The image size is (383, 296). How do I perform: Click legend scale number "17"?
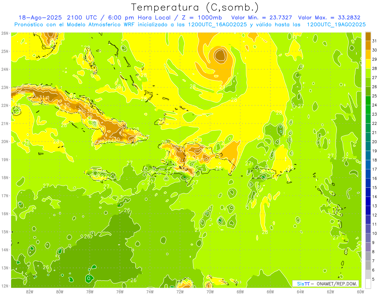coord(375,169)
